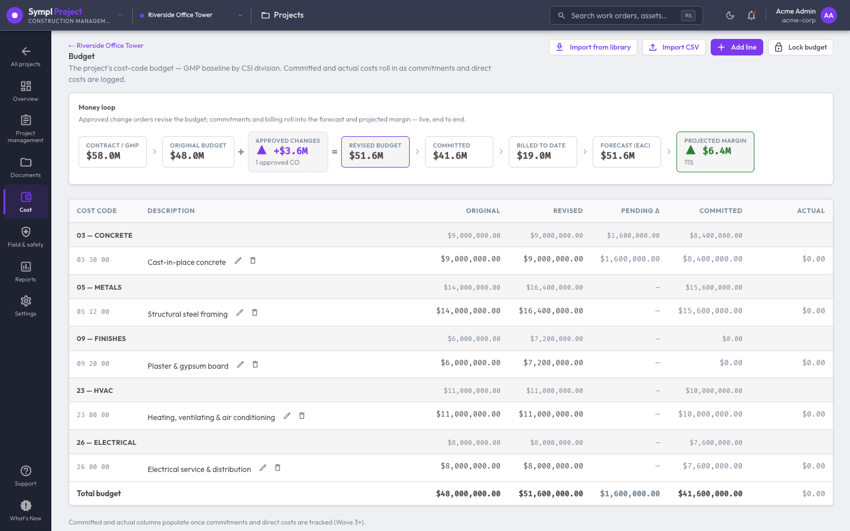Delete Cast-in-place concrete line

pyautogui.click(x=253, y=261)
